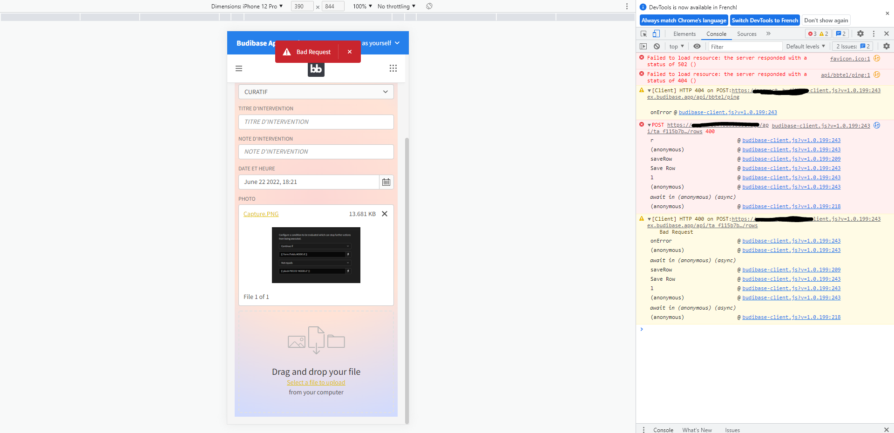Click Select a file to upload link

click(x=316, y=382)
